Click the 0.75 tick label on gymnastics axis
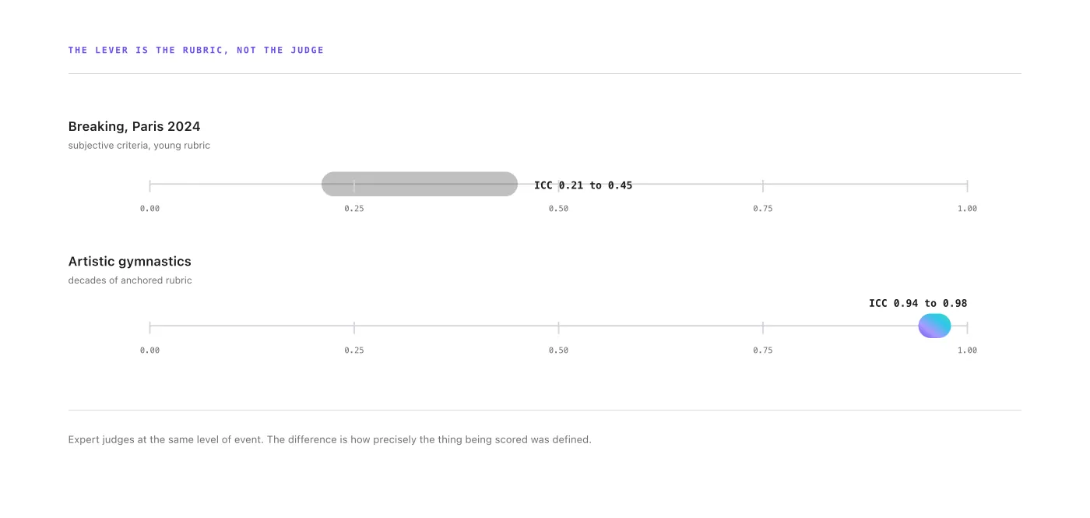This screenshot has width=1090, height=518. 763,351
